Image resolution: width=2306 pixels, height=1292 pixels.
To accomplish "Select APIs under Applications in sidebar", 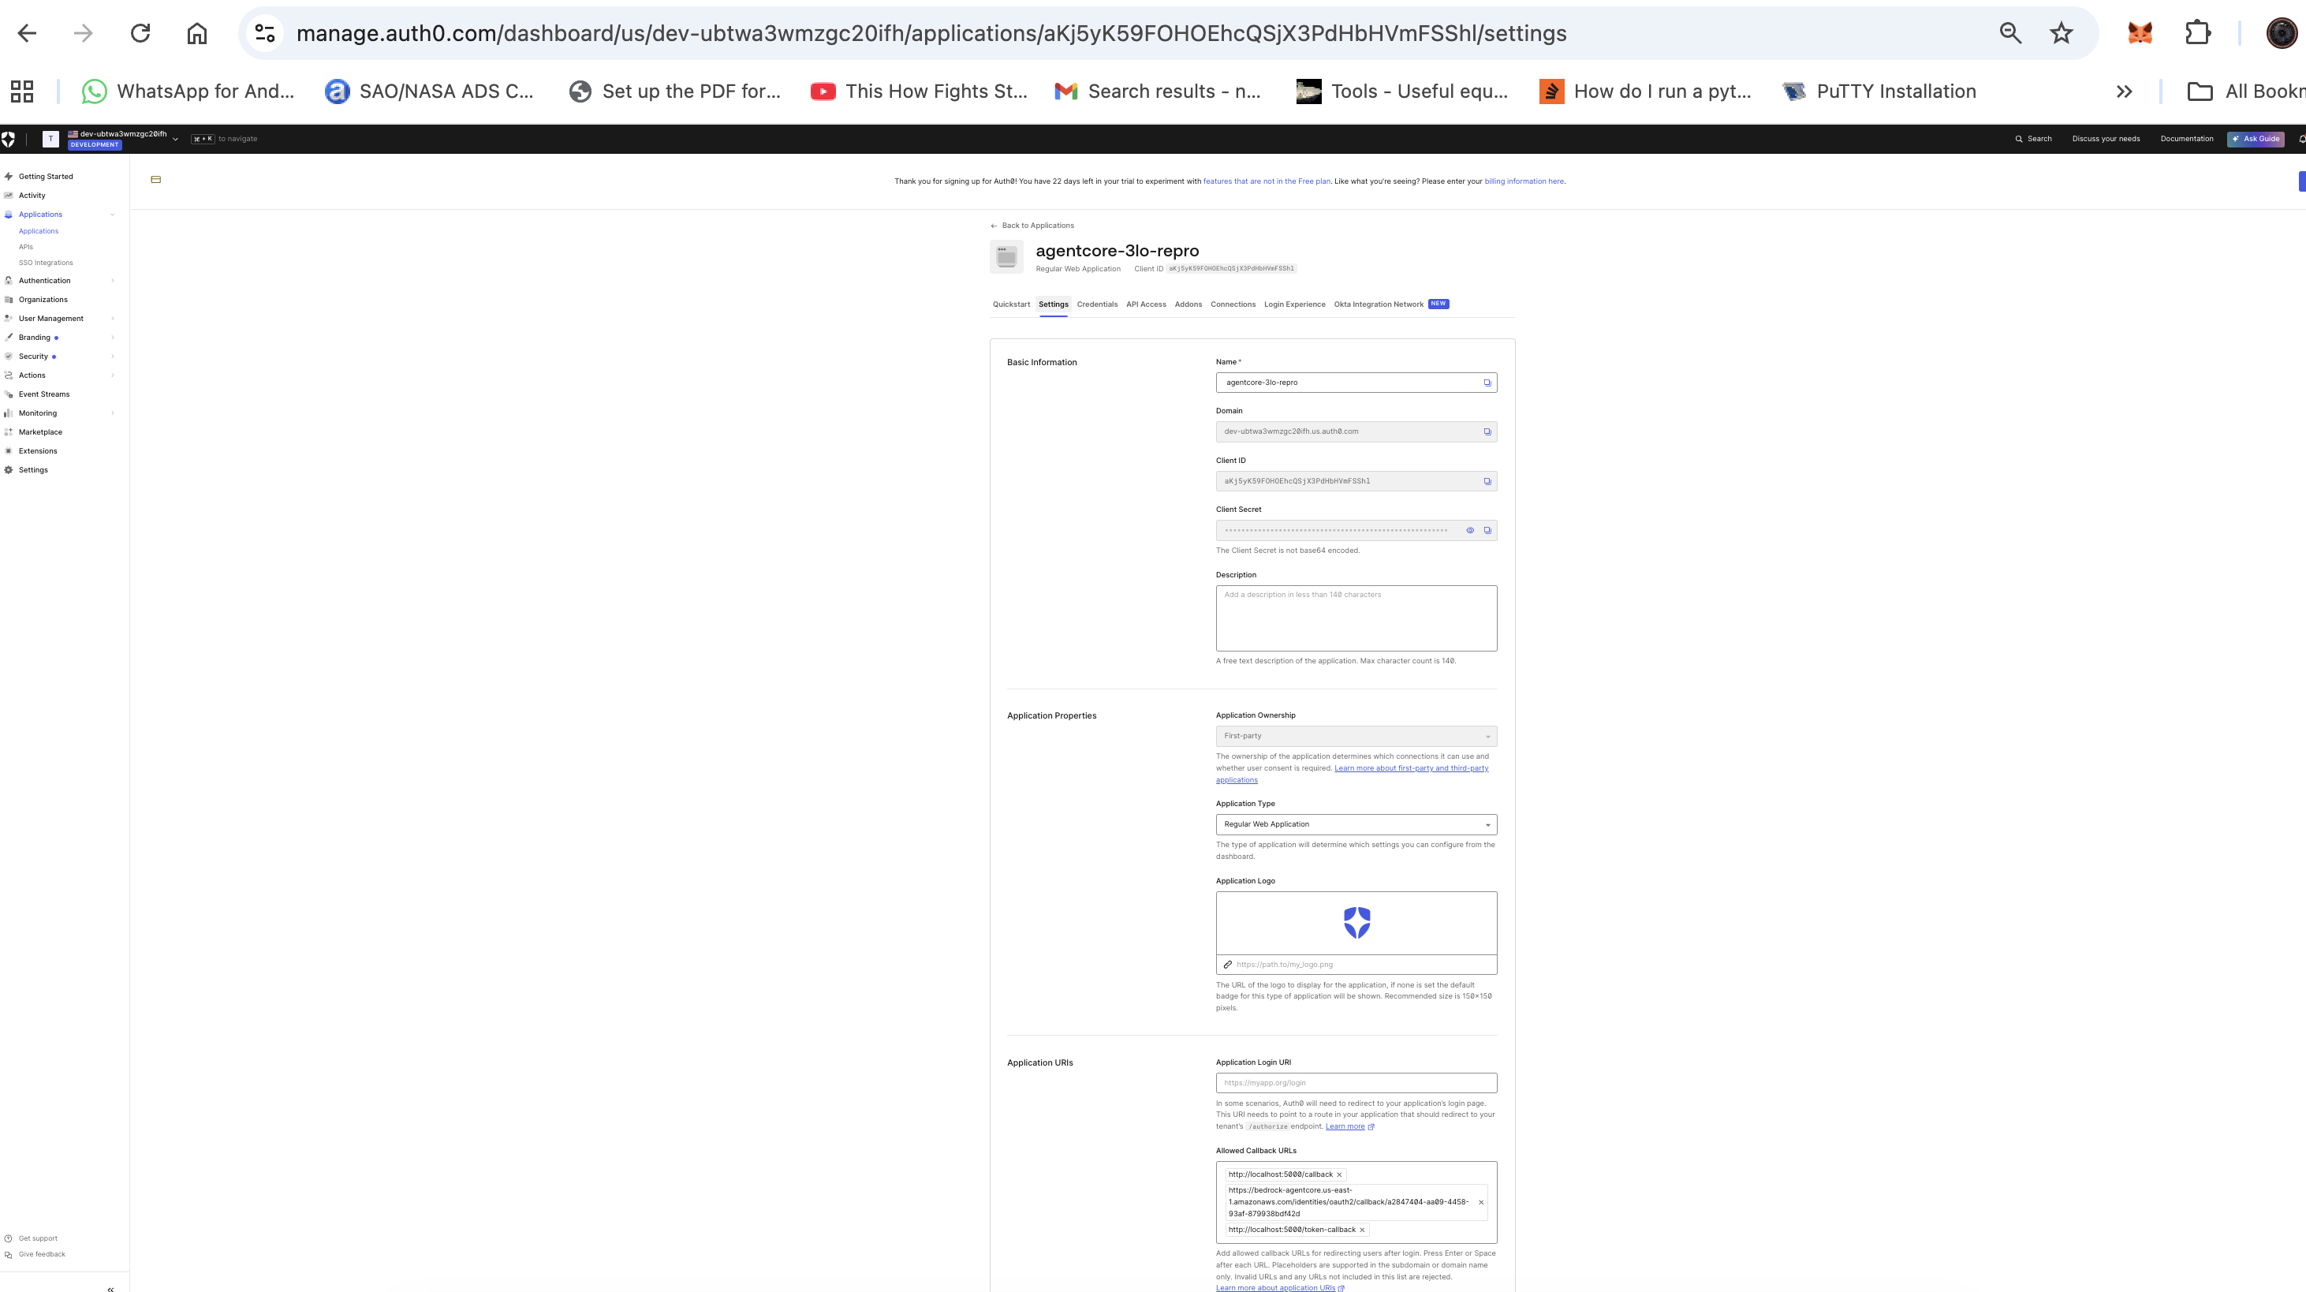I will pos(26,247).
